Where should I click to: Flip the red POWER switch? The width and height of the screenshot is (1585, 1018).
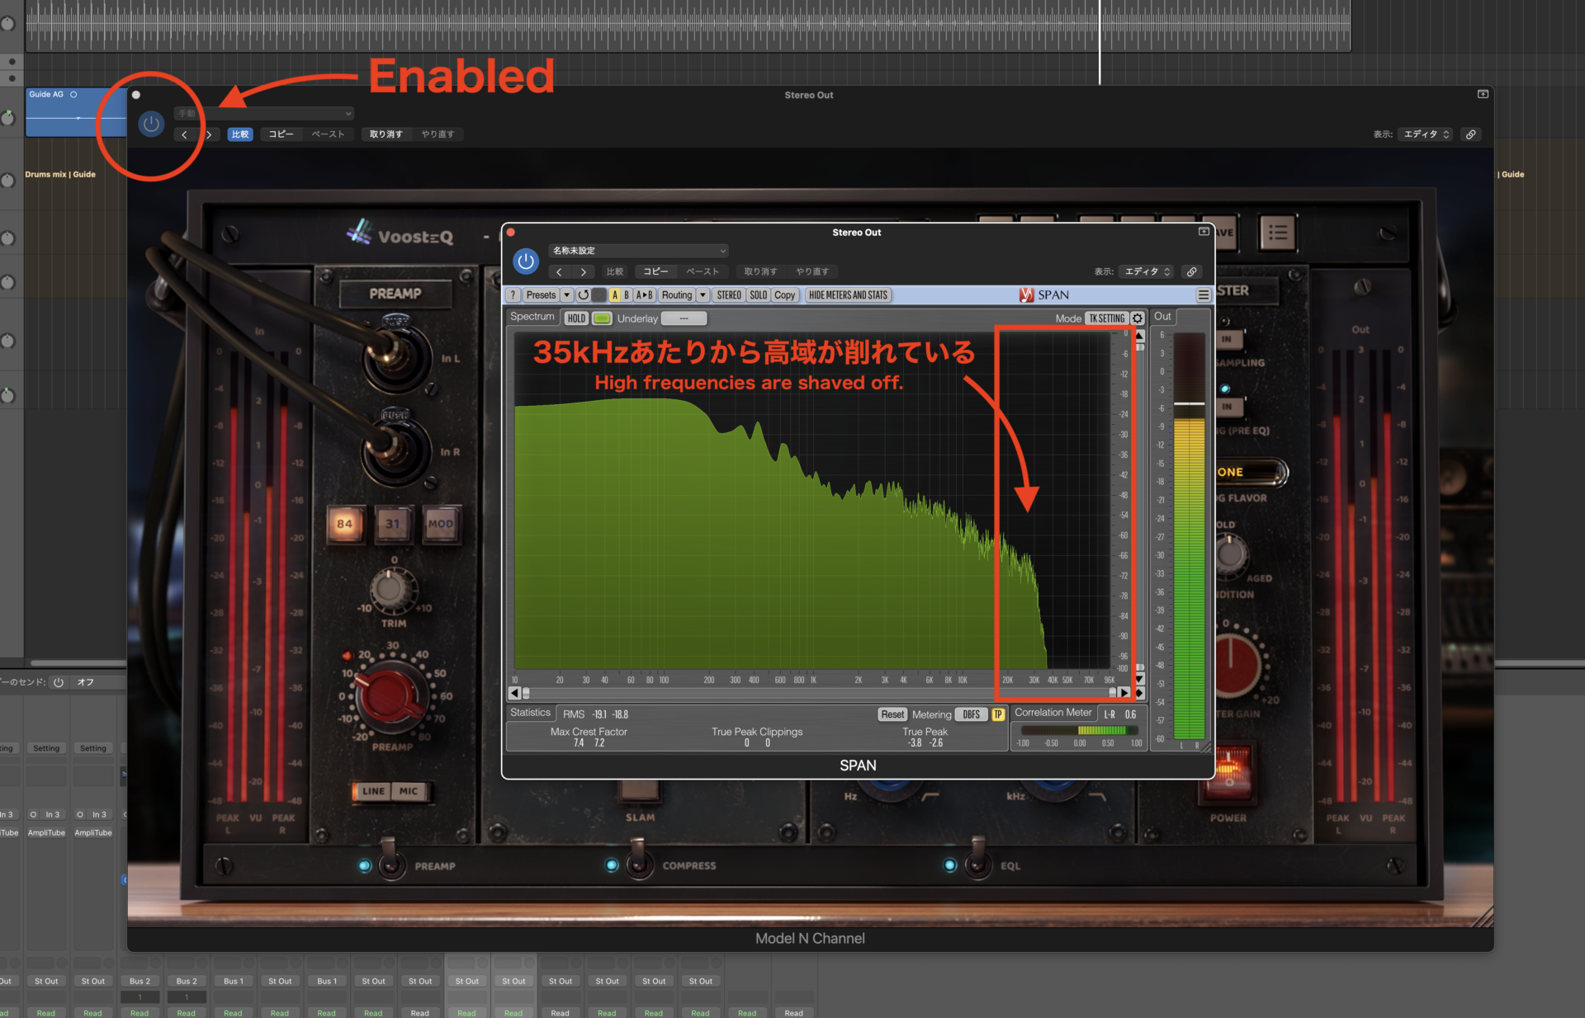pos(1229,775)
